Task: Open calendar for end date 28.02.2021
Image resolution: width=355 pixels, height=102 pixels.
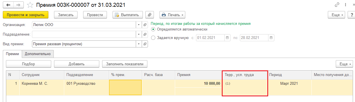Action: click(x=271, y=38)
